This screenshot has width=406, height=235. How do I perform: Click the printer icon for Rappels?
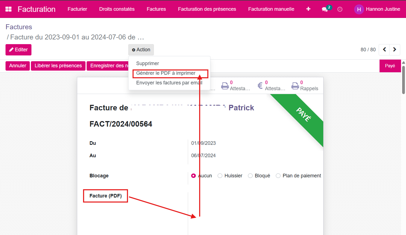295,86
